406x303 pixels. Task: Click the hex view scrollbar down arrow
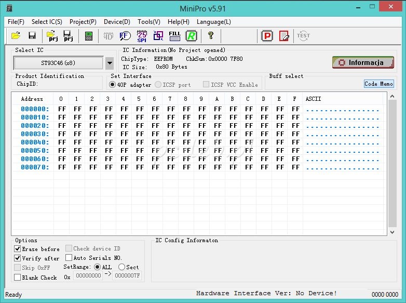point(392,232)
